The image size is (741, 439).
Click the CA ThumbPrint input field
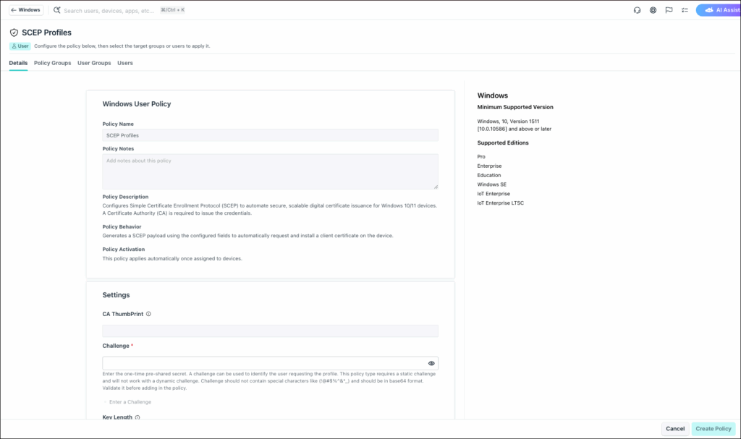coord(271,331)
